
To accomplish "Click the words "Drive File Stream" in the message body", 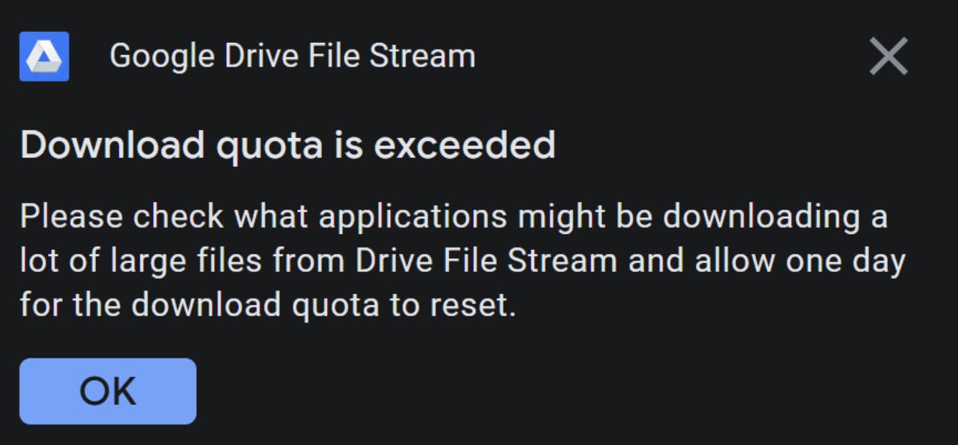I will pos(486,261).
